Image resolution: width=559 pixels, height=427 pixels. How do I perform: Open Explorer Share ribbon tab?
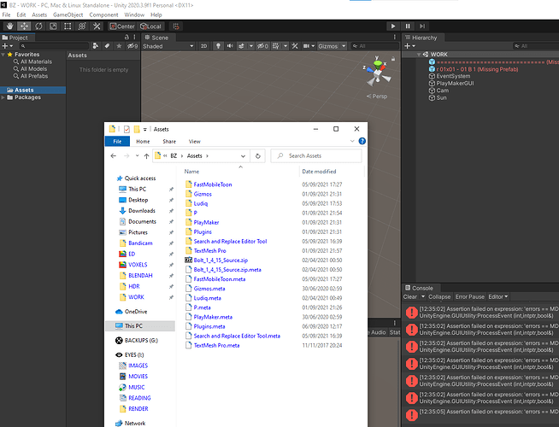pyautogui.click(x=169, y=142)
